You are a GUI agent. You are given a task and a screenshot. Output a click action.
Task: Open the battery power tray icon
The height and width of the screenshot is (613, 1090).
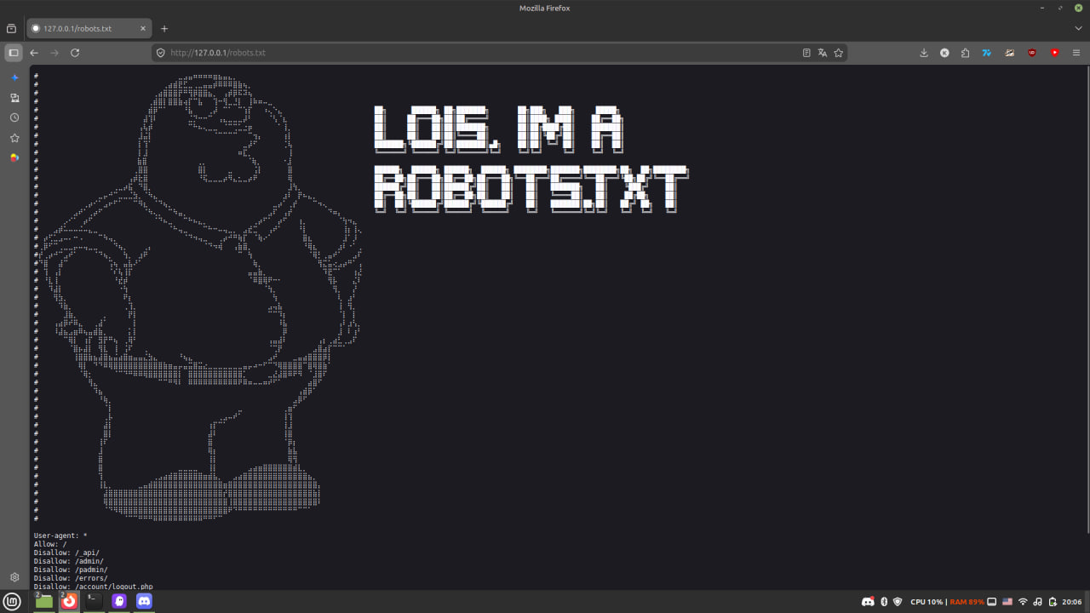1051,602
